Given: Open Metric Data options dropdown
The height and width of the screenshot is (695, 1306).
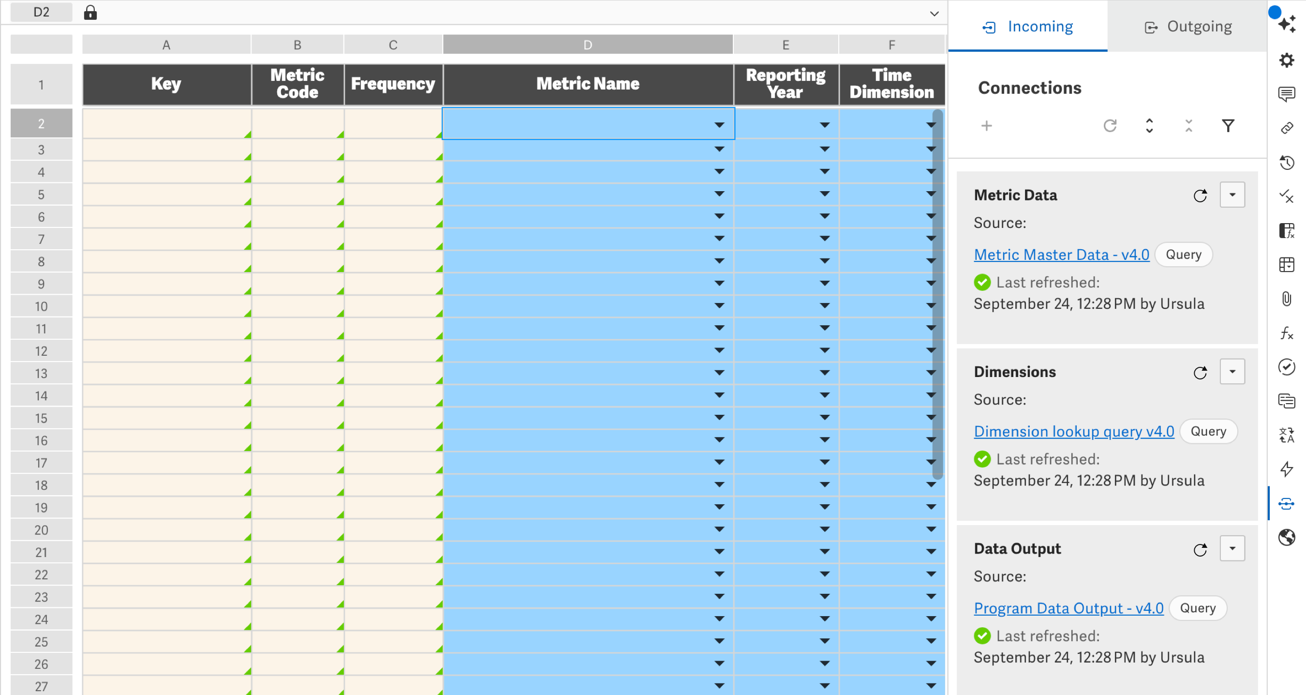Looking at the screenshot, I should [1232, 195].
